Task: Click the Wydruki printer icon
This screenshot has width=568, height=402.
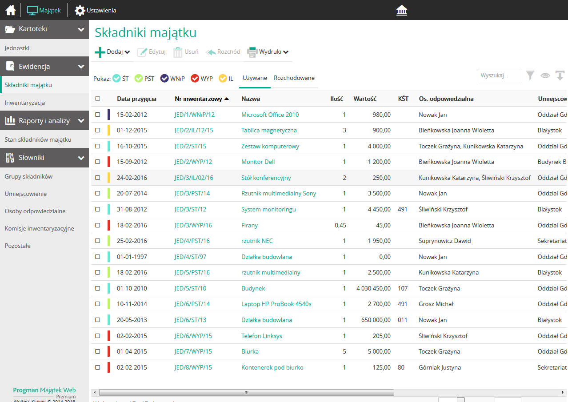Action: coord(252,52)
